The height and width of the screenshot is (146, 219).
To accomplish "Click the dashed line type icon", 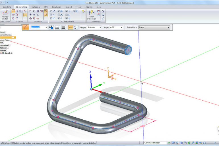I will point(57,27).
